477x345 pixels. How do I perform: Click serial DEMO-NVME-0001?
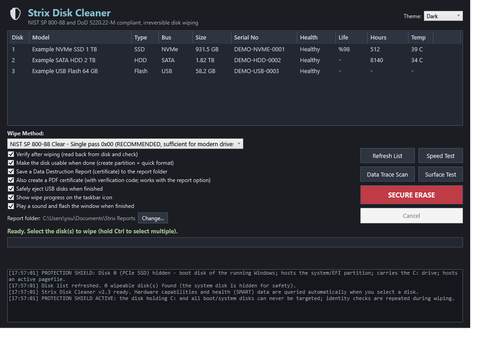259,49
